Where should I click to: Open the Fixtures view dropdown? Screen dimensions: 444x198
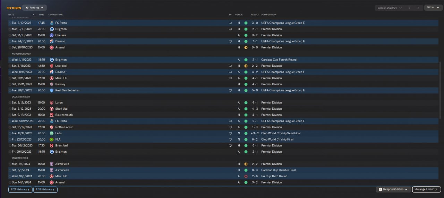[34, 8]
